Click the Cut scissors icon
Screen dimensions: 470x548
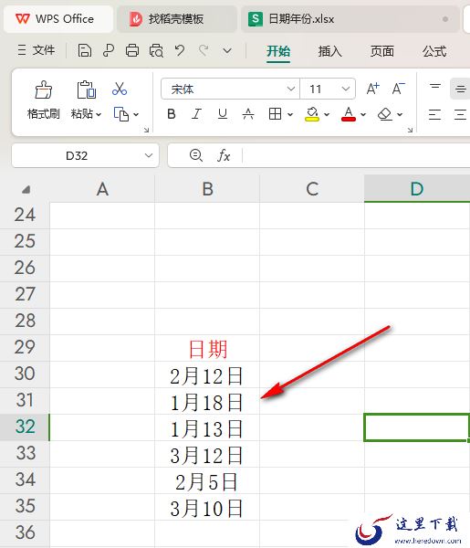coord(120,89)
